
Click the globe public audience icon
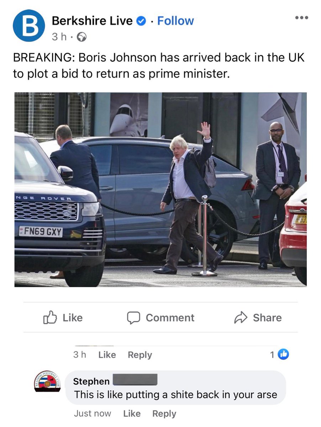coord(82,37)
